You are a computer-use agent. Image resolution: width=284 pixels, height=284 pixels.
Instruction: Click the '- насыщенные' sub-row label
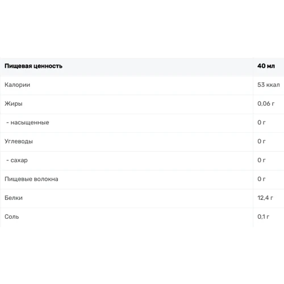28,123
